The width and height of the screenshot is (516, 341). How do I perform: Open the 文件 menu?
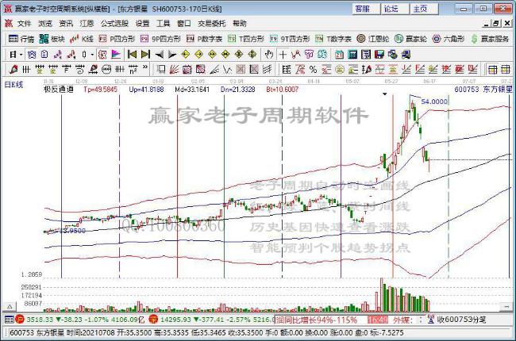click(24, 24)
